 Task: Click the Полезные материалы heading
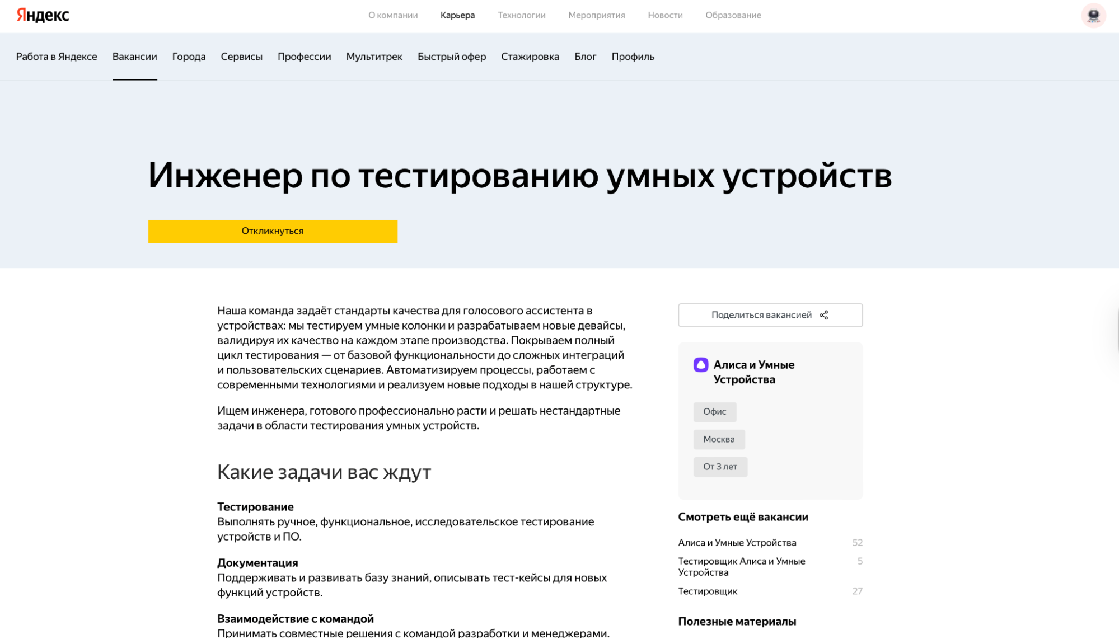pyautogui.click(x=737, y=622)
